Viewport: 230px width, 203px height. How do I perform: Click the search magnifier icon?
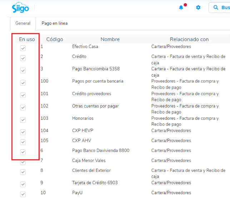pyautogui.click(x=216, y=8)
